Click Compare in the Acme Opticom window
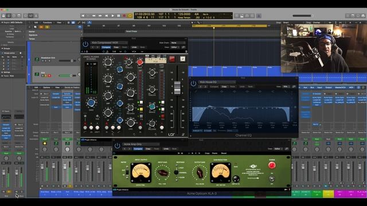 tap(138, 149)
